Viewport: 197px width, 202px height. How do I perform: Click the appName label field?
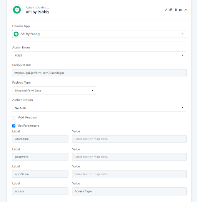click(40, 174)
